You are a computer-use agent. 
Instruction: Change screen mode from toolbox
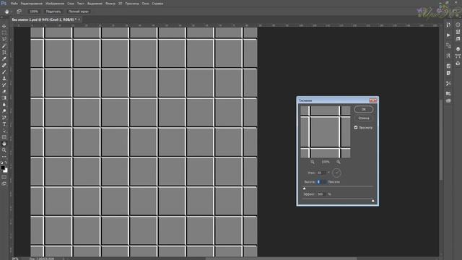coord(4,183)
